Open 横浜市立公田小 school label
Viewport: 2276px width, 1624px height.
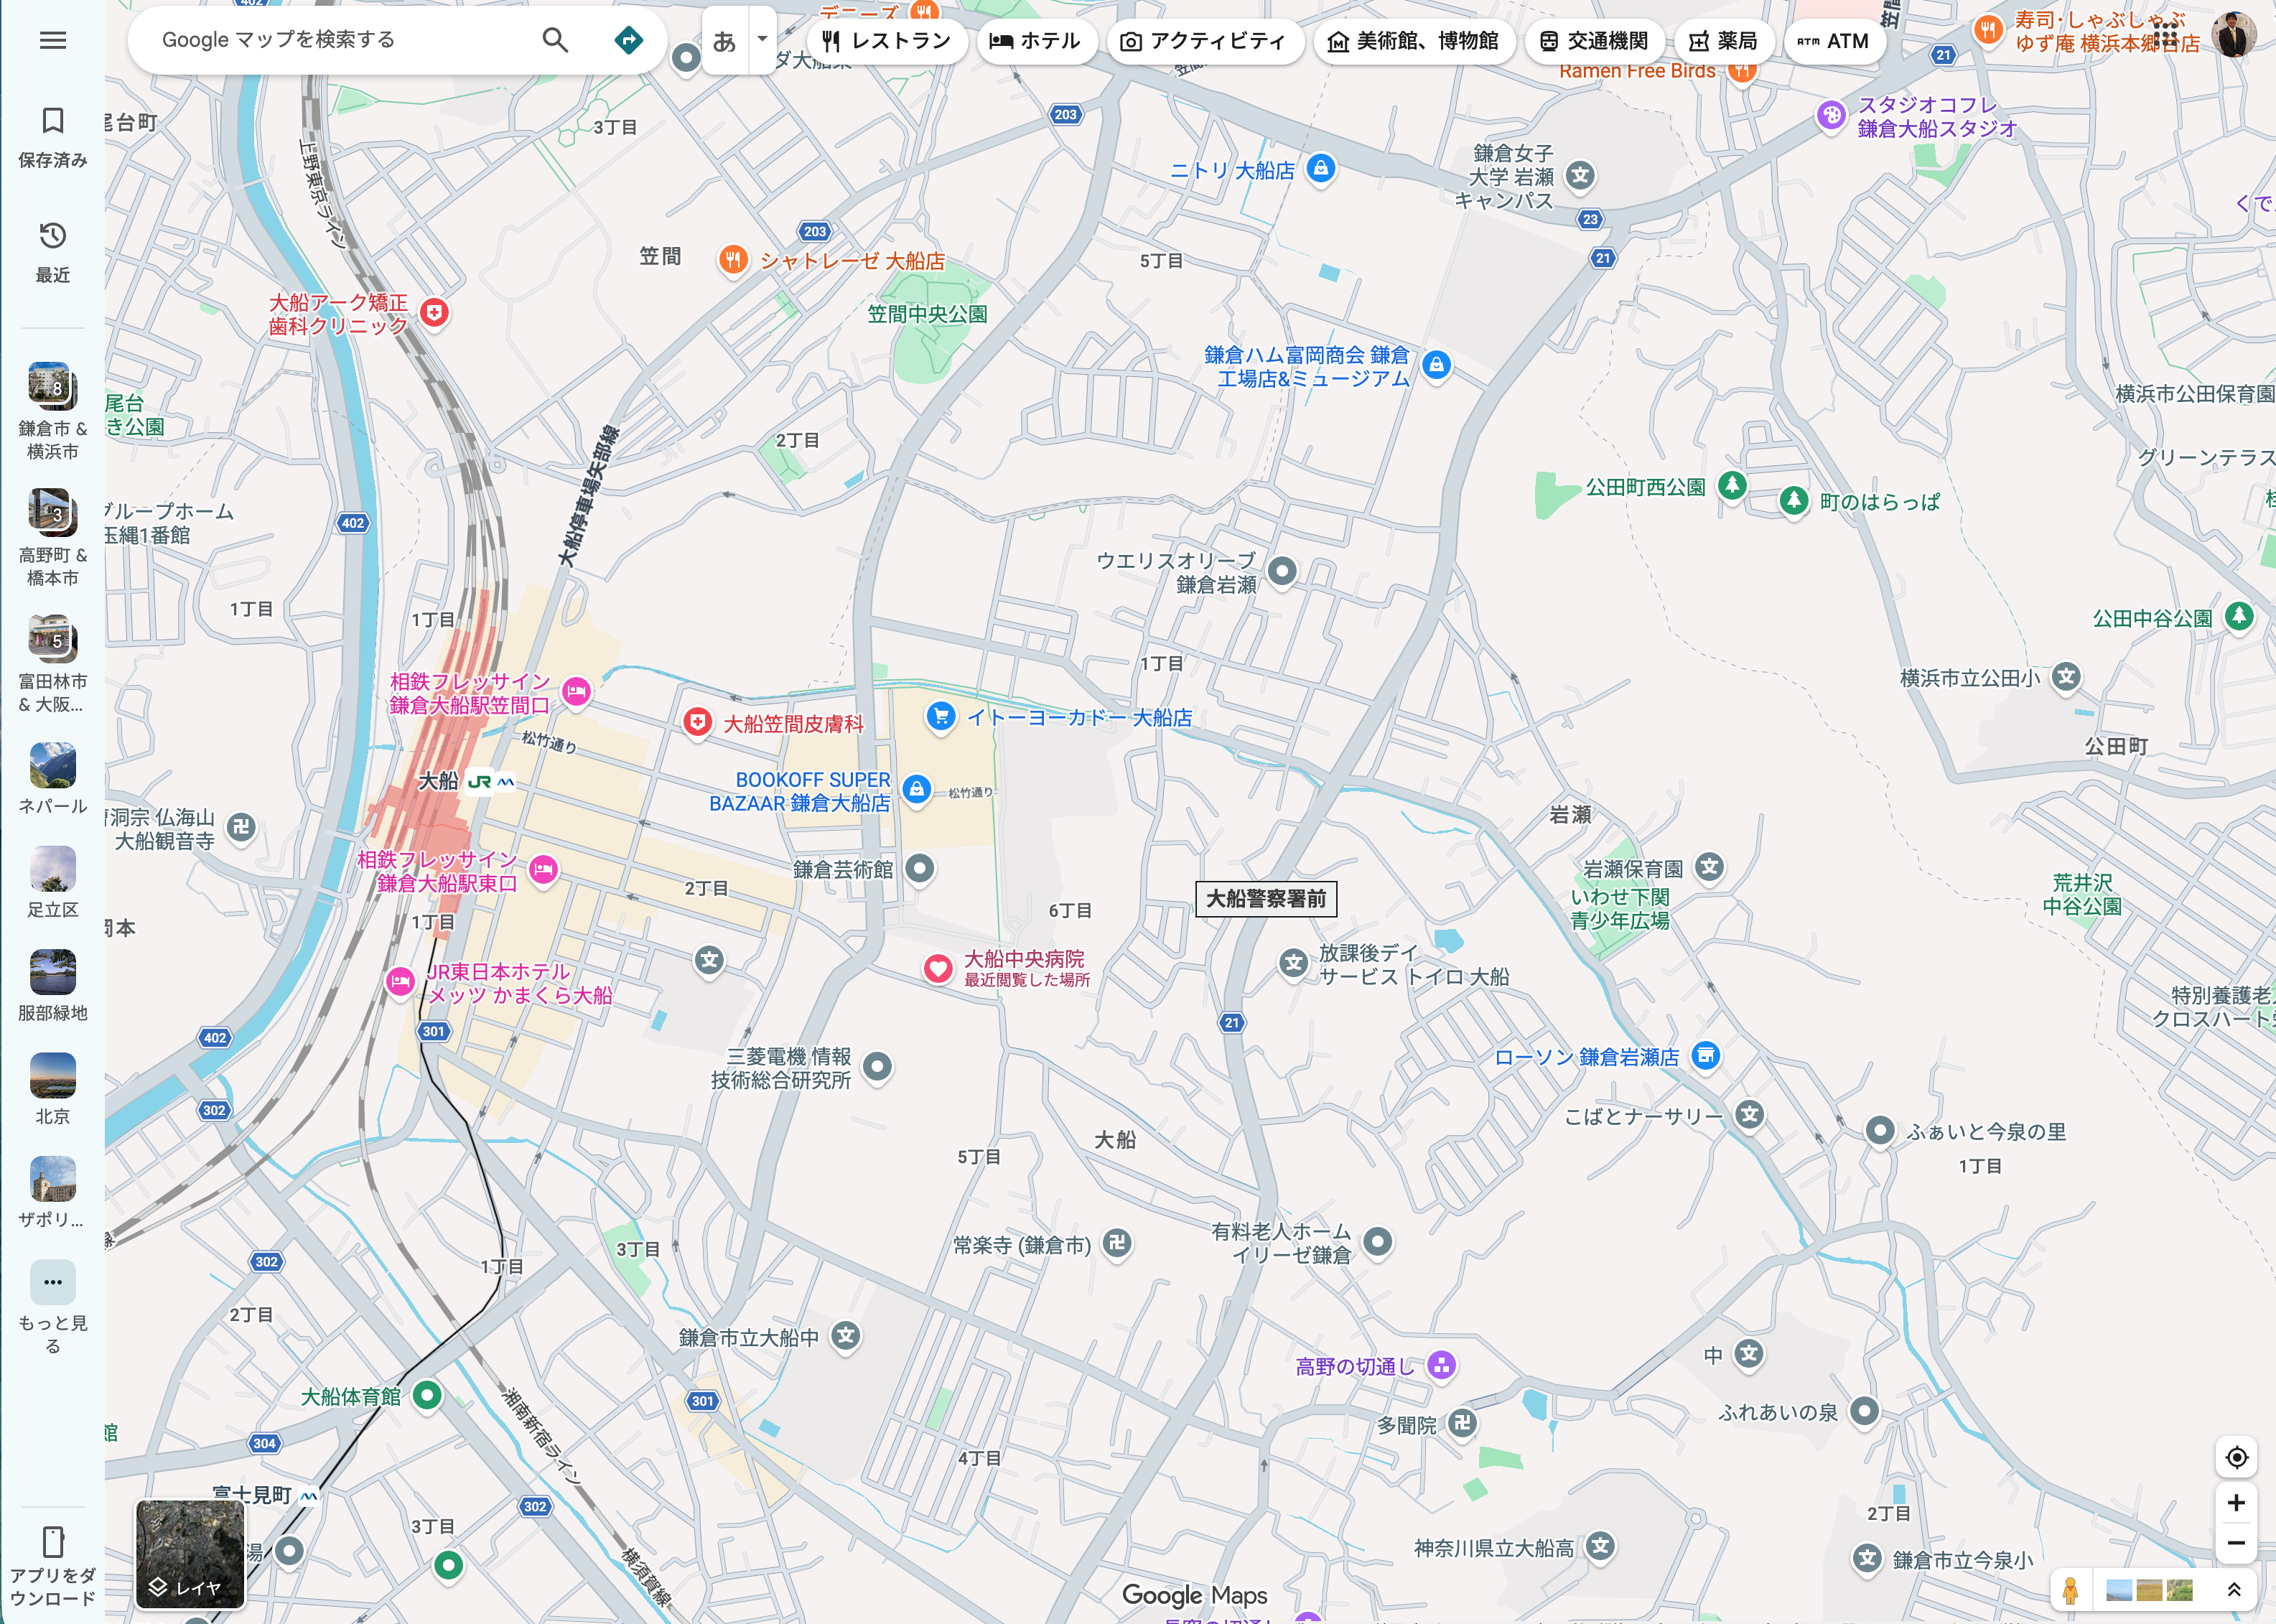1970,678
